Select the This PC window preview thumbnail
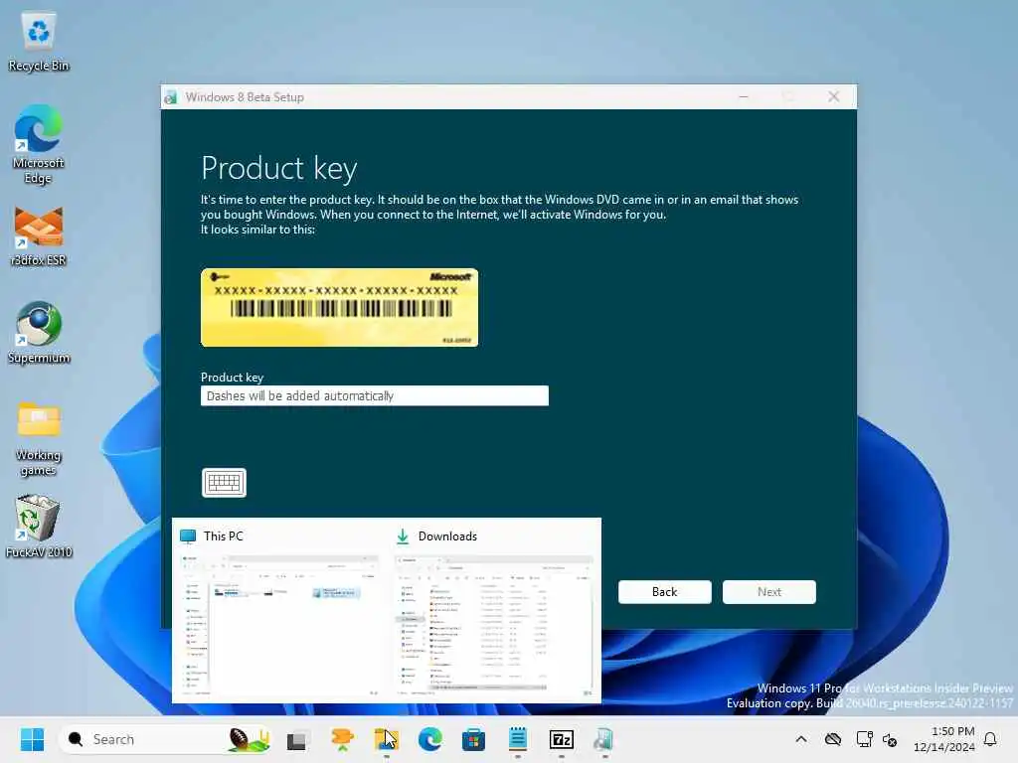 click(x=279, y=624)
